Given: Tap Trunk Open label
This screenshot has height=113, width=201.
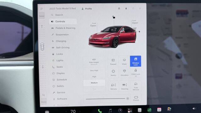Looking at the screenshot, I should pos(135,22).
